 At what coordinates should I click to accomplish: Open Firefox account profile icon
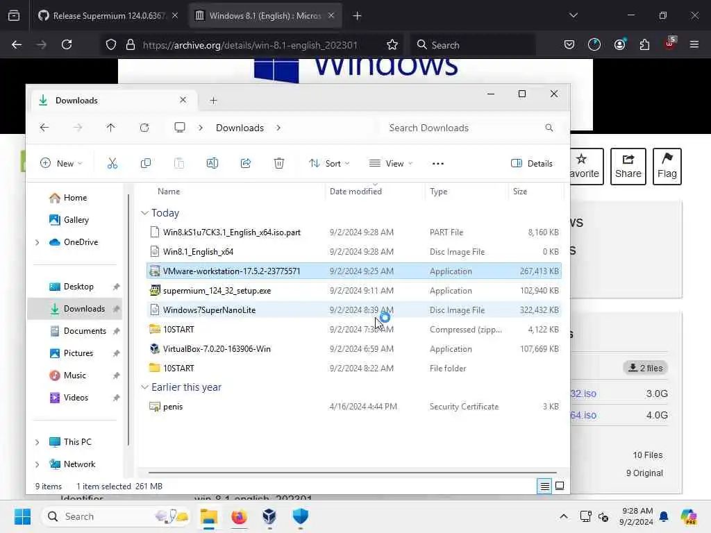620,44
